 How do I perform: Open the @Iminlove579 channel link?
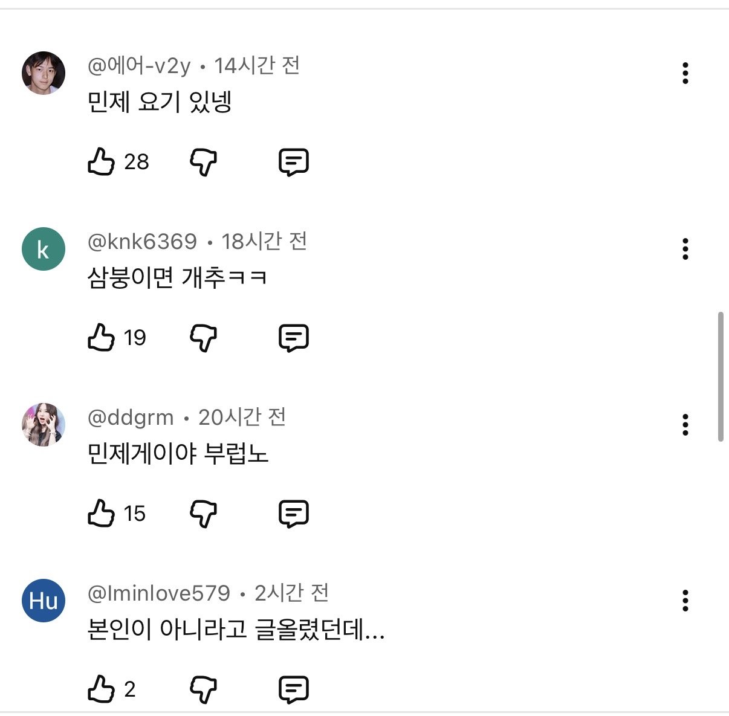point(159,593)
